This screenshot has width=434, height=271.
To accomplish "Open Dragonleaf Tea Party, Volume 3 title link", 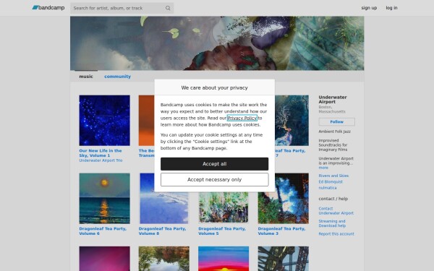I will (281, 231).
